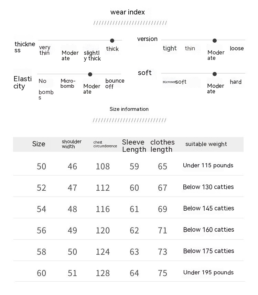Click the soft slider dot
Viewport: 258px width, 295px height.
(x=215, y=74)
